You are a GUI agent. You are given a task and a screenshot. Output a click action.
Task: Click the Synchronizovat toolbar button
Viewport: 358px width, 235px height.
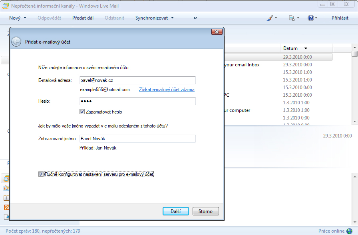click(151, 18)
